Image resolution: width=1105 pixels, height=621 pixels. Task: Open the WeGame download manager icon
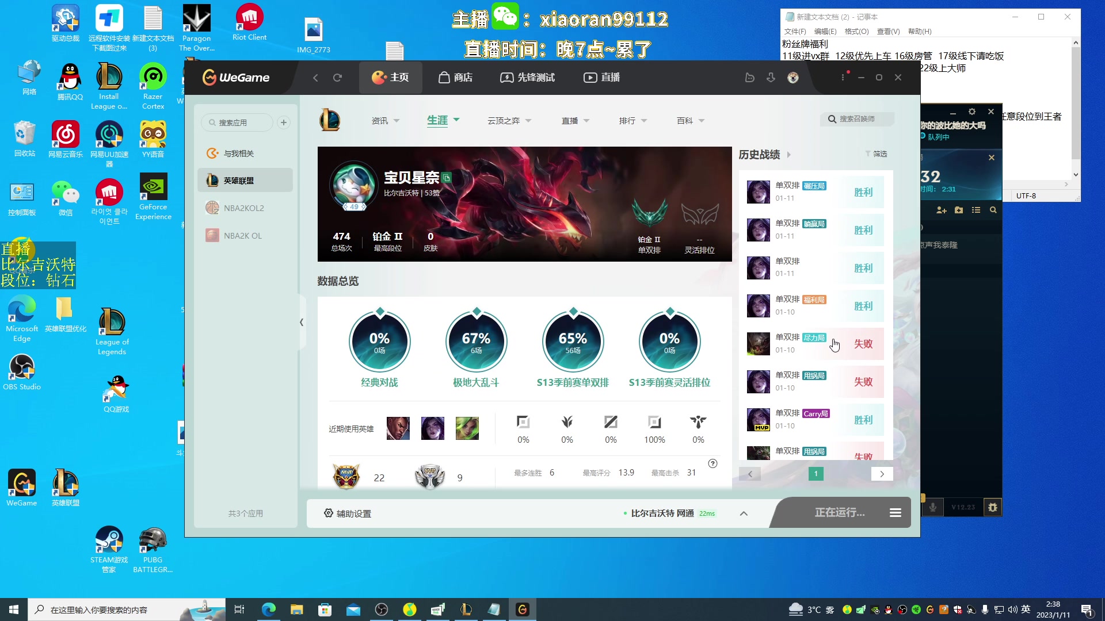pos(771,78)
